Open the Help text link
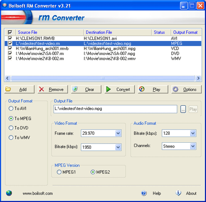 (x=157, y=193)
